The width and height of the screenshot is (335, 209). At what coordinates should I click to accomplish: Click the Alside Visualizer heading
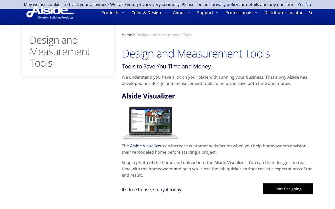(148, 96)
